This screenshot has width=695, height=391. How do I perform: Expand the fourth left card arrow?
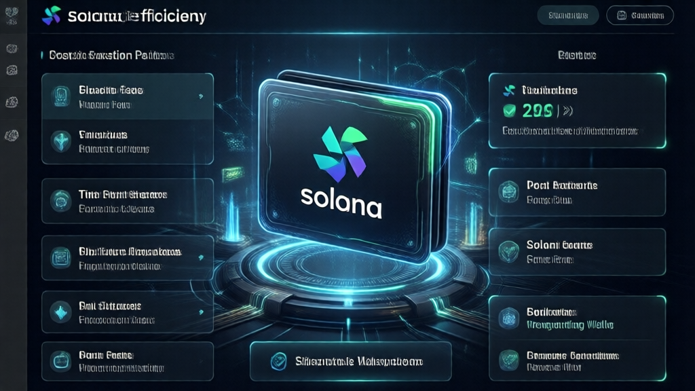tap(201, 257)
